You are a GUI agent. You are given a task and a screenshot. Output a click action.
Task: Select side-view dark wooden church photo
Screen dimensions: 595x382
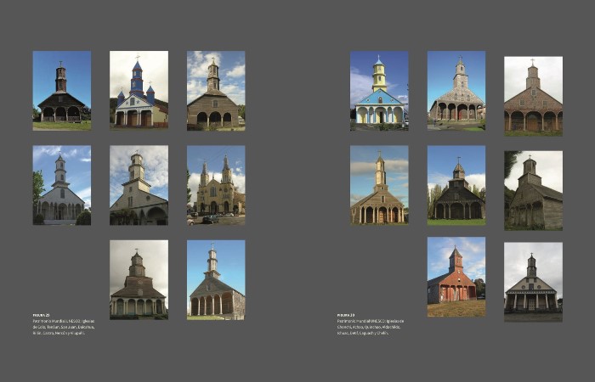[533, 190]
